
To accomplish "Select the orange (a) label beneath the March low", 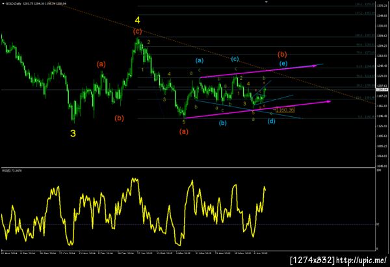I will click(184, 131).
